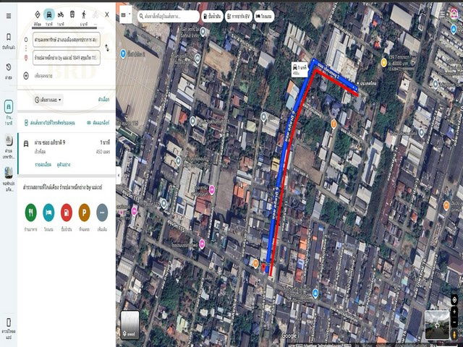
Task: Select the red destination marker on map
Action: click(263, 267)
